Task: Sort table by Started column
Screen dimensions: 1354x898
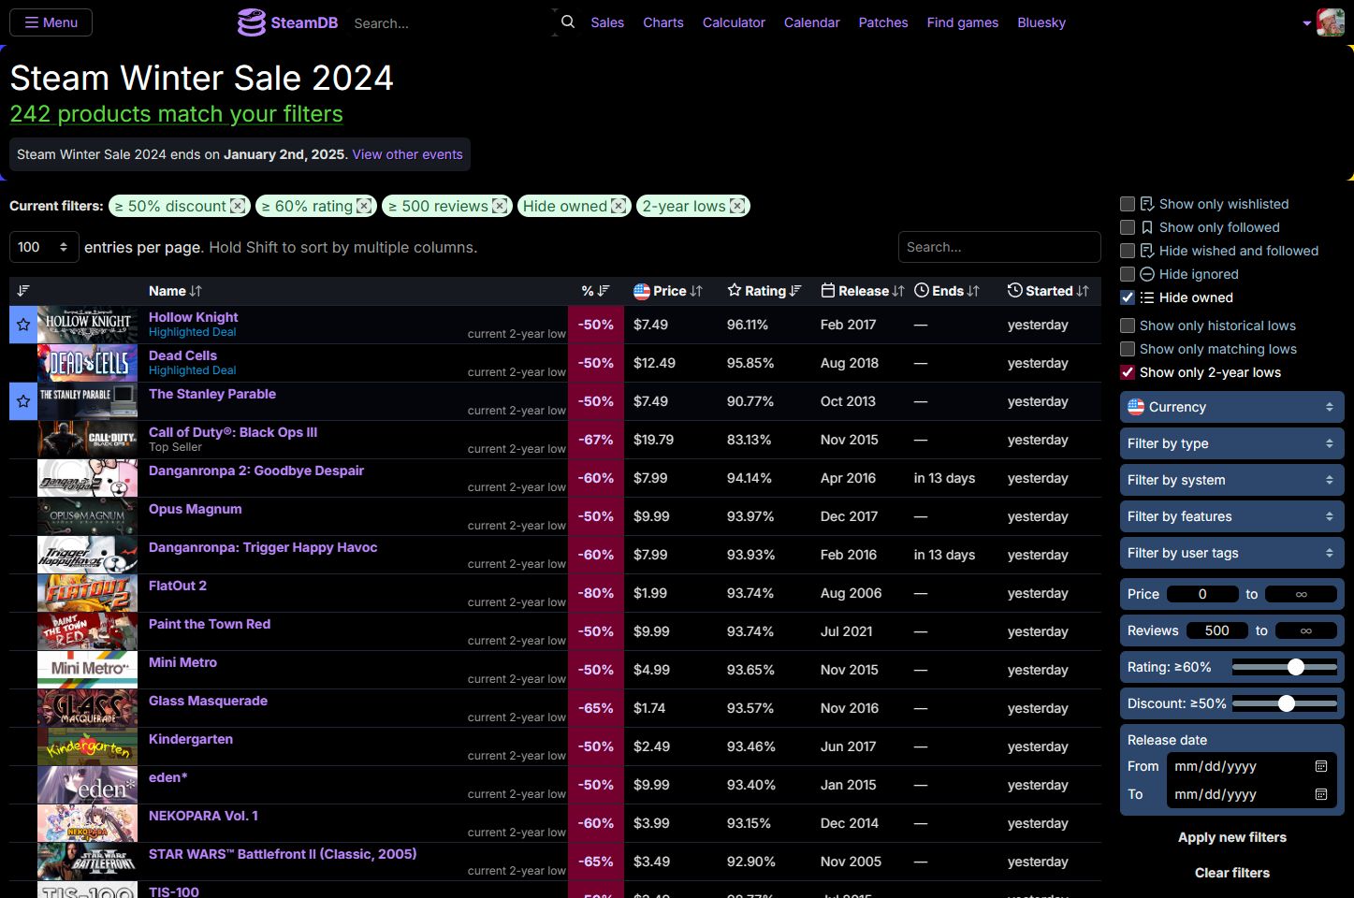Action: 1048,291
